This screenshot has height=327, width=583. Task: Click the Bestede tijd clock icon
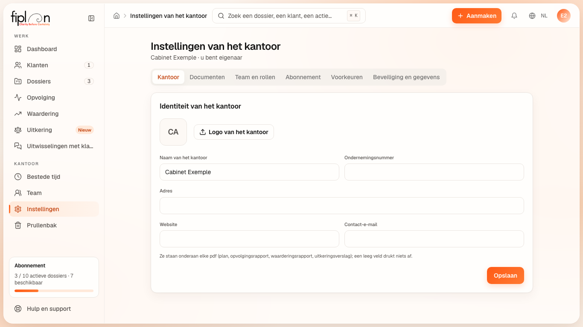point(18,177)
